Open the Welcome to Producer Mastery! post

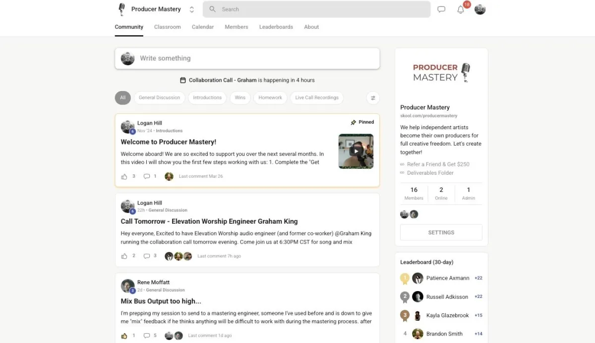(169, 142)
